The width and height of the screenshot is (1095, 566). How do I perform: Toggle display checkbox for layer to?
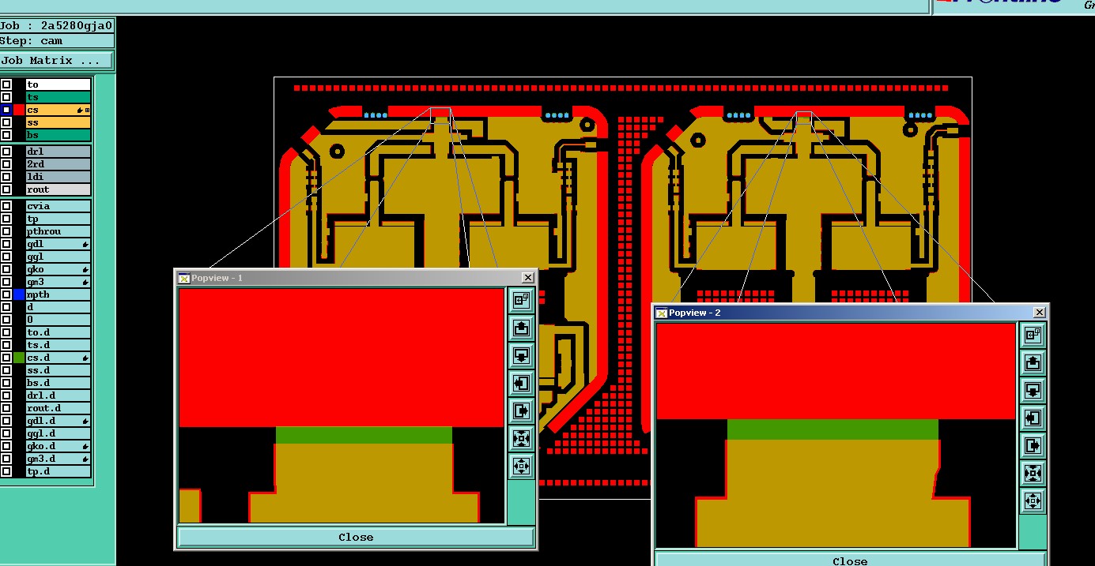click(x=6, y=84)
